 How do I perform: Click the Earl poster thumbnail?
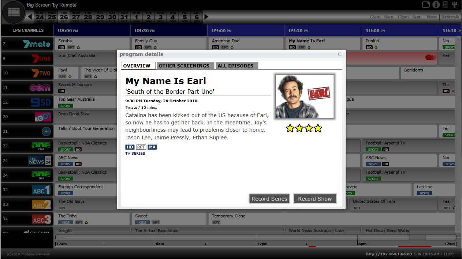pos(305,96)
